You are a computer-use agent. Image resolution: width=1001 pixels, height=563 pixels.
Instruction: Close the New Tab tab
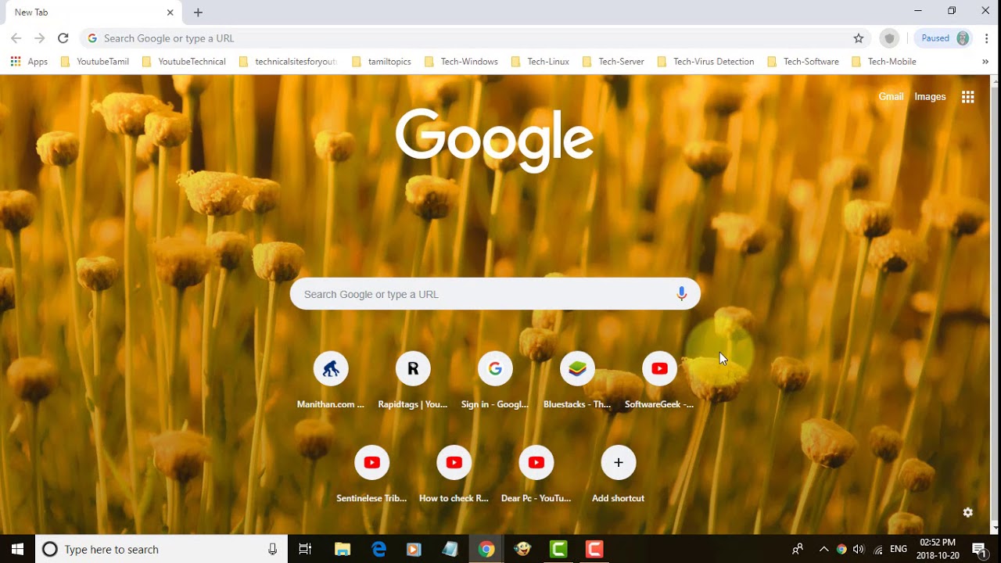(x=170, y=13)
